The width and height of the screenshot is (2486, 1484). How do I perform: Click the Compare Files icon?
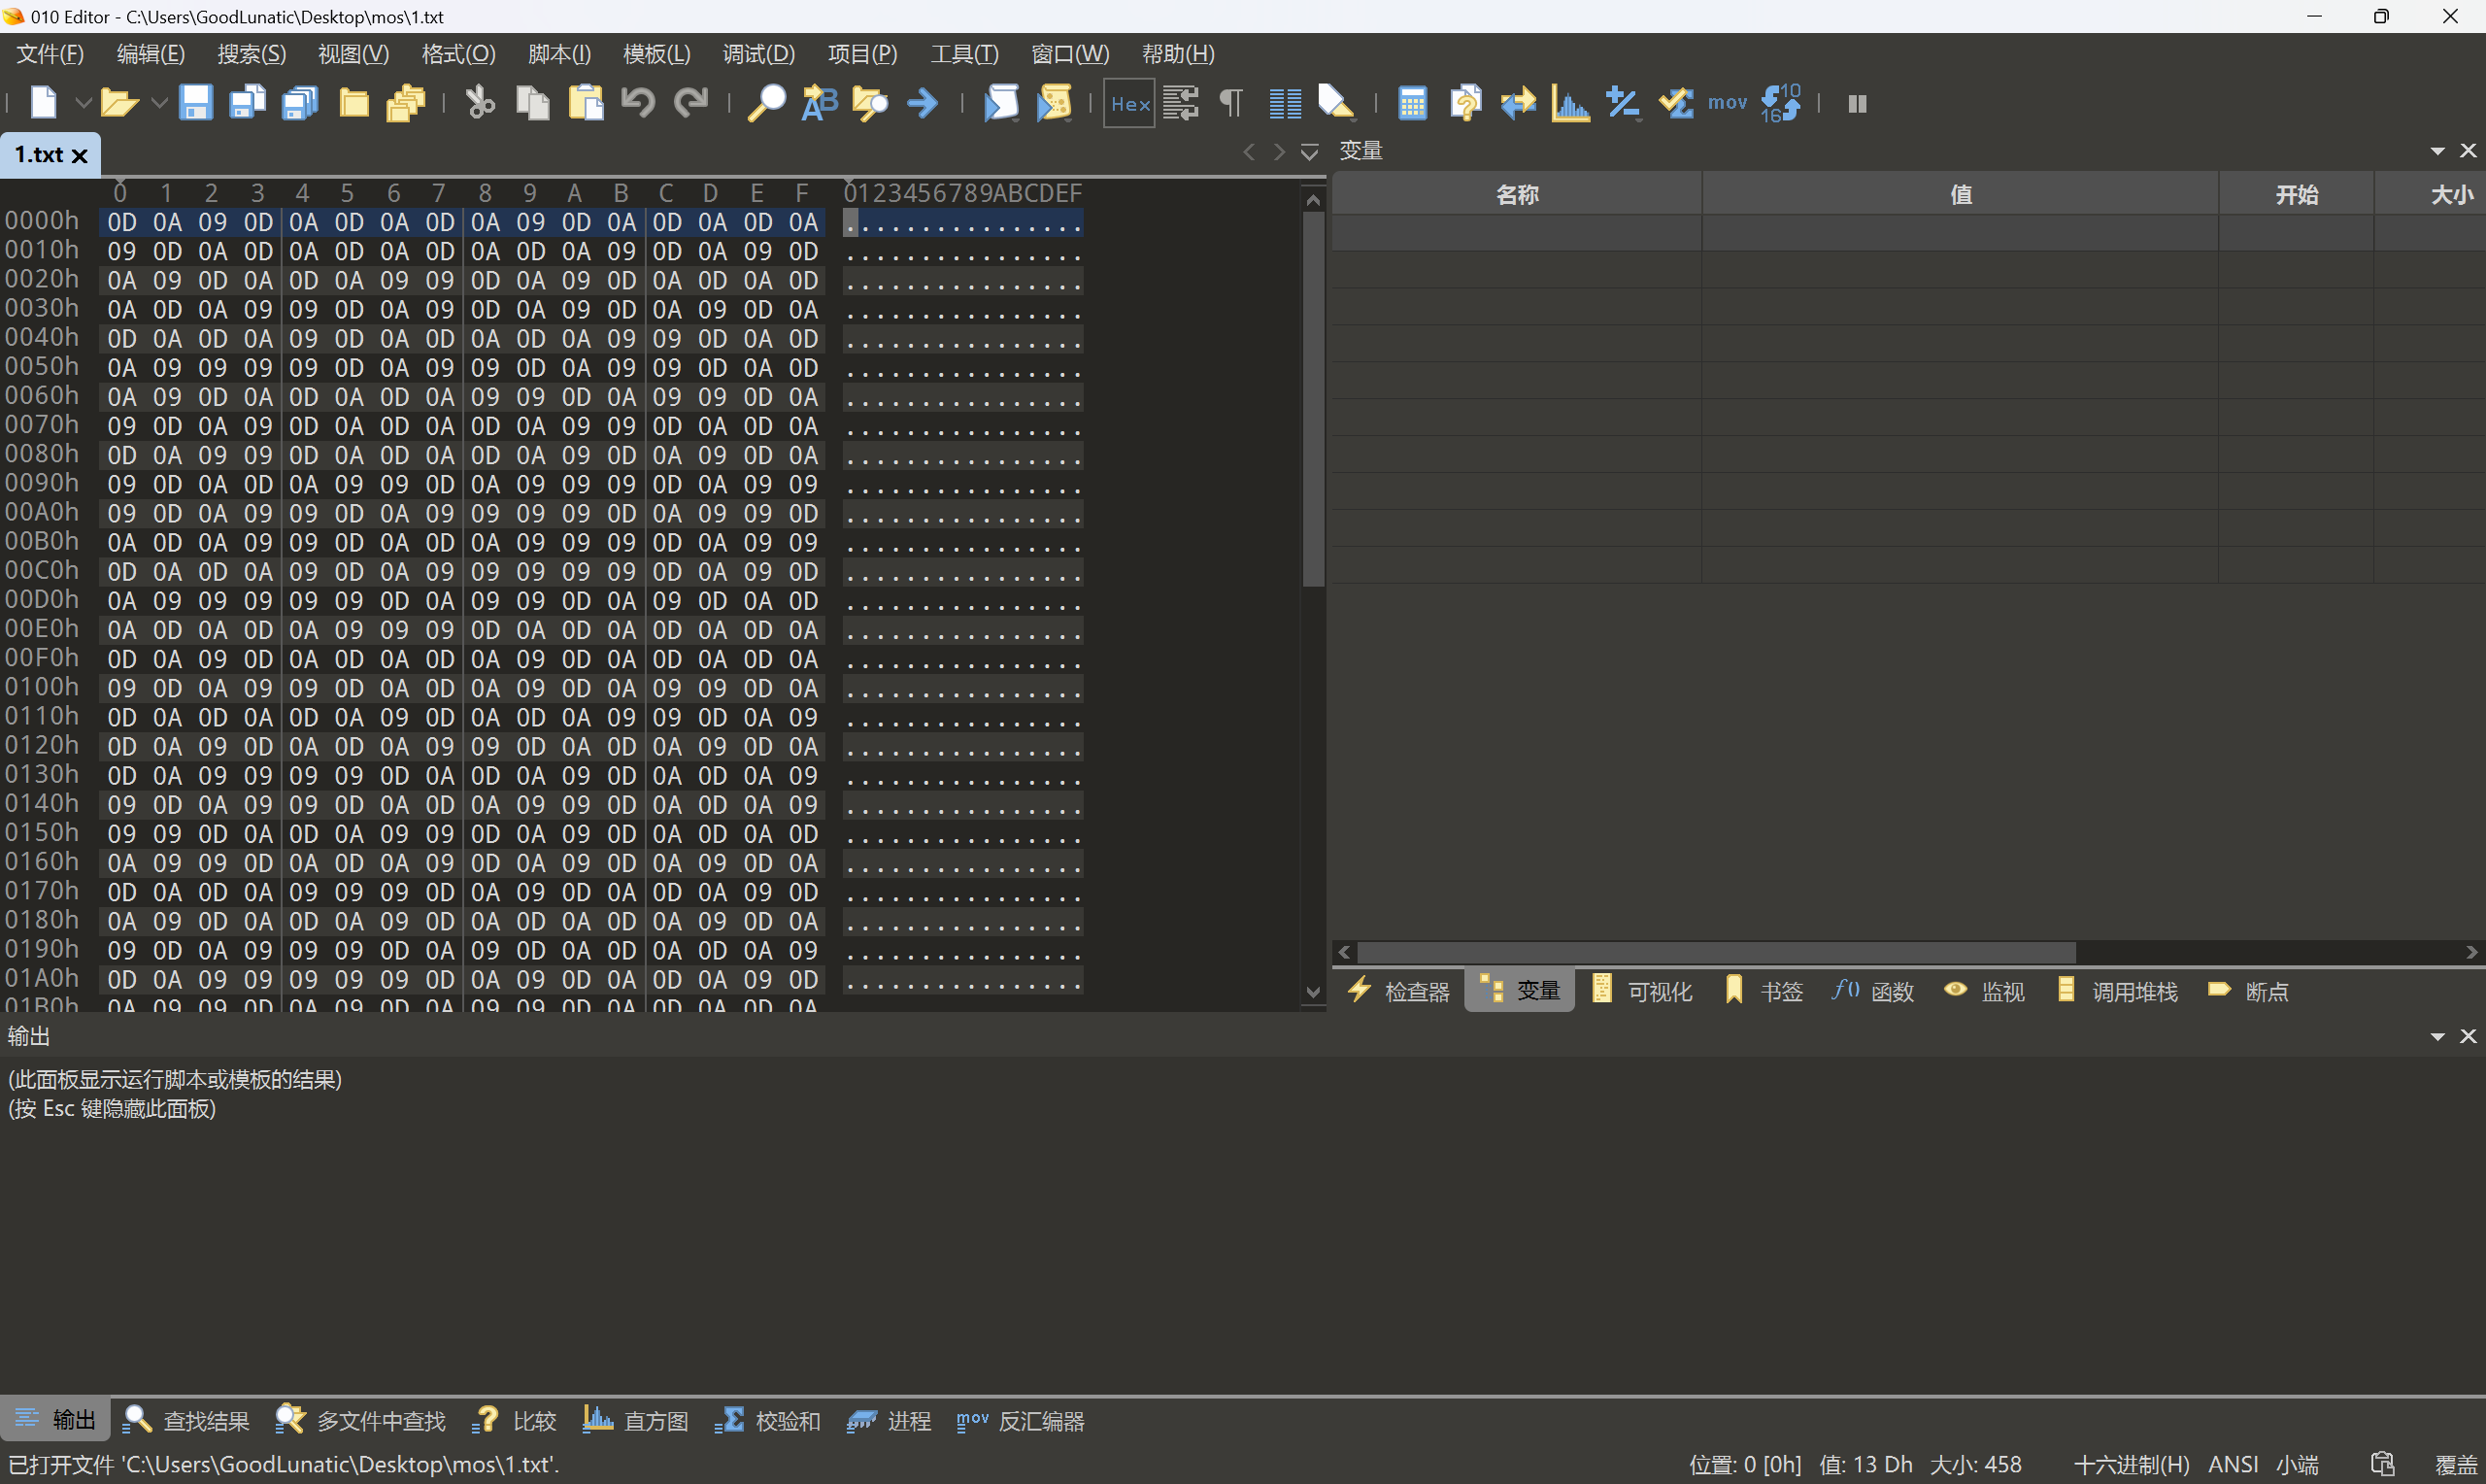coord(1465,103)
